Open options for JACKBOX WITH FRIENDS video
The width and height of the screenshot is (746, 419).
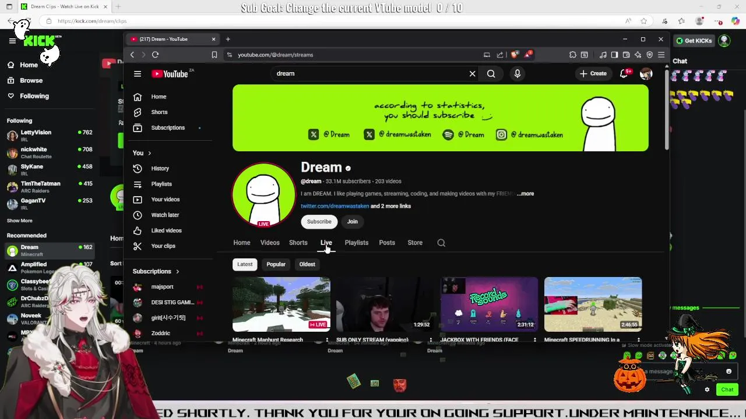534,340
